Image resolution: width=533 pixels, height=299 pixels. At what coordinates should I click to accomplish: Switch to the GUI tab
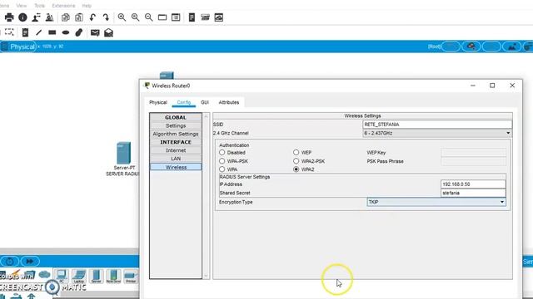click(x=205, y=102)
